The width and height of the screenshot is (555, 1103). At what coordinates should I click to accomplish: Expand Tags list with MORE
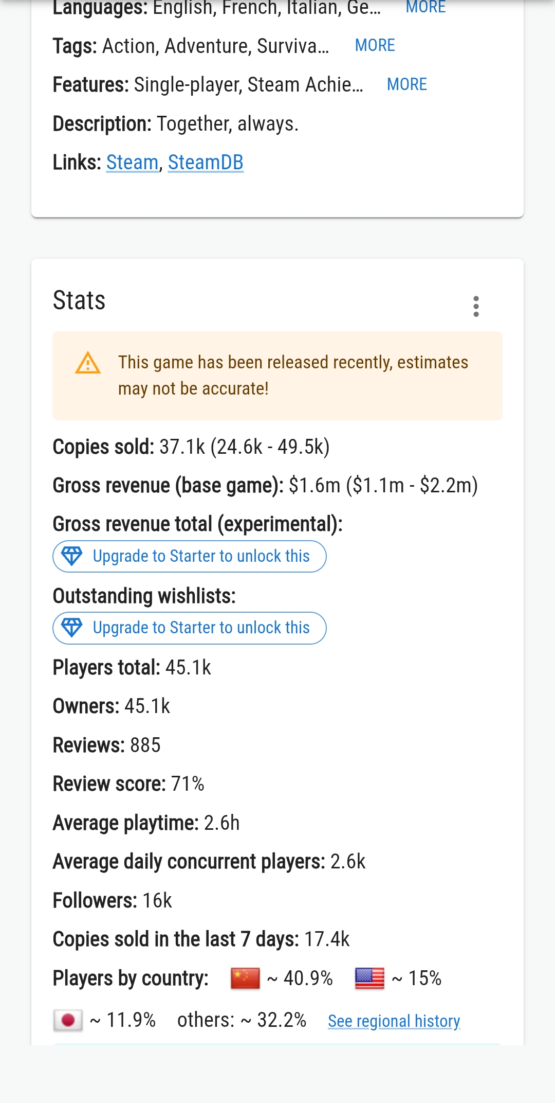[375, 45]
